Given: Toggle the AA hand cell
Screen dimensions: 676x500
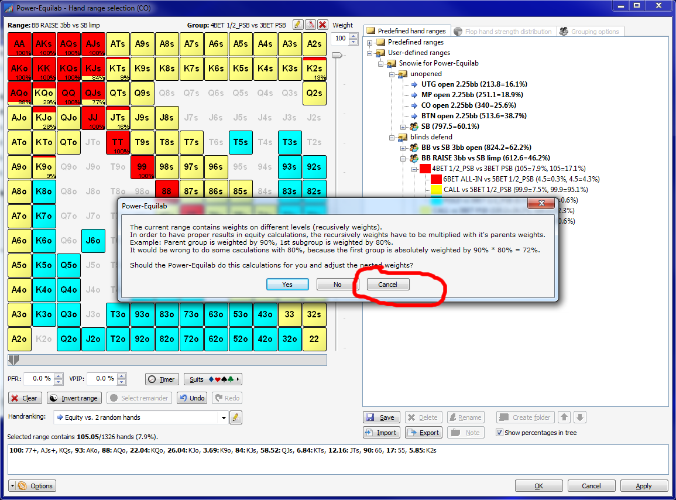Looking at the screenshot, I should click(19, 44).
